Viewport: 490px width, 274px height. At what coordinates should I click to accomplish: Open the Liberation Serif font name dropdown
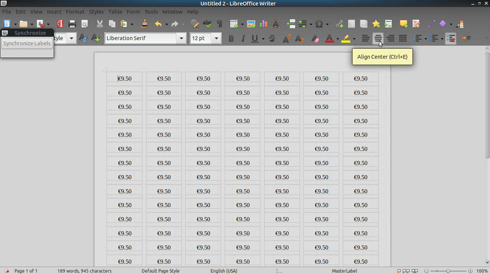tap(181, 38)
